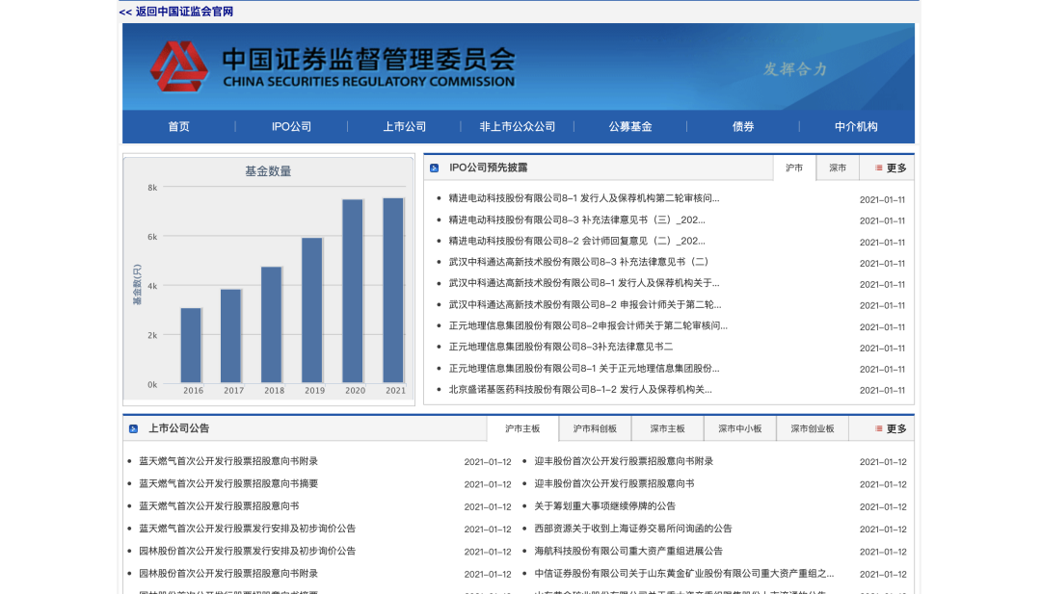Click the blue icon beside IPO公司预先披露 title
Image resolution: width=1041 pixels, height=594 pixels.
click(435, 167)
